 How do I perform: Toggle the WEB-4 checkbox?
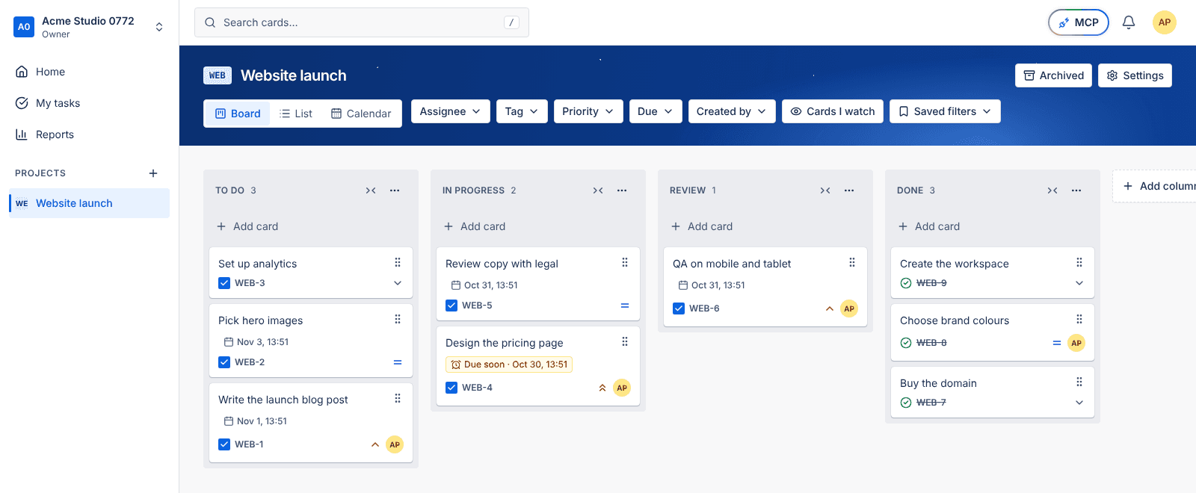point(451,388)
